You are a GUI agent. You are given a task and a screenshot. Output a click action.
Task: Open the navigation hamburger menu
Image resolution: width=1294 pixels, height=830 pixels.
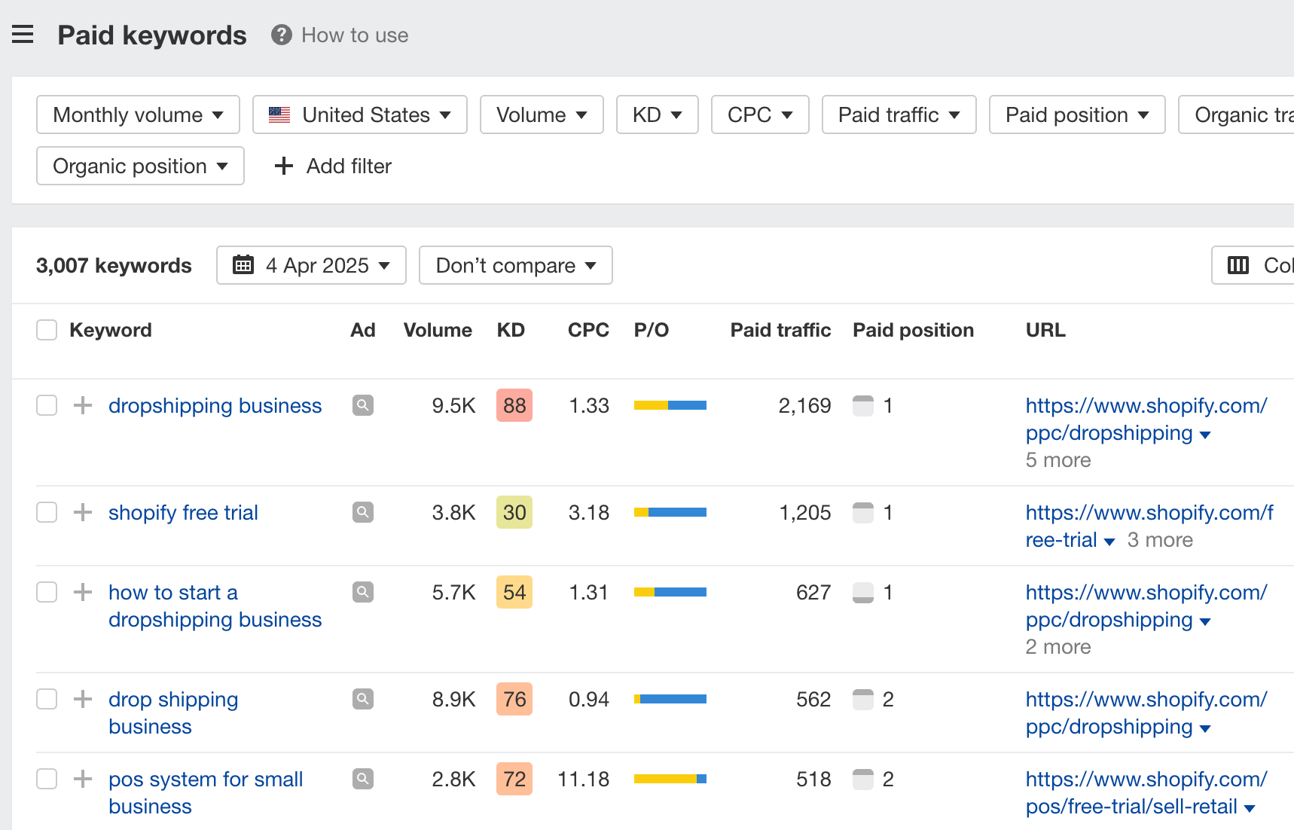23,34
